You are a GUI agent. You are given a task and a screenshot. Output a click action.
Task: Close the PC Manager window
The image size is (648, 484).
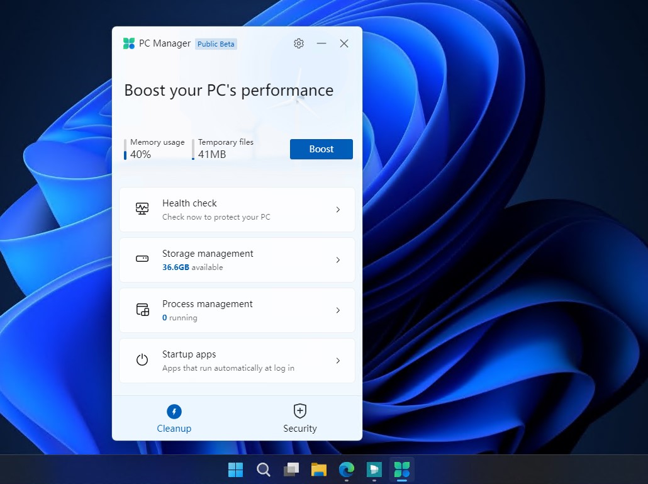click(x=344, y=43)
